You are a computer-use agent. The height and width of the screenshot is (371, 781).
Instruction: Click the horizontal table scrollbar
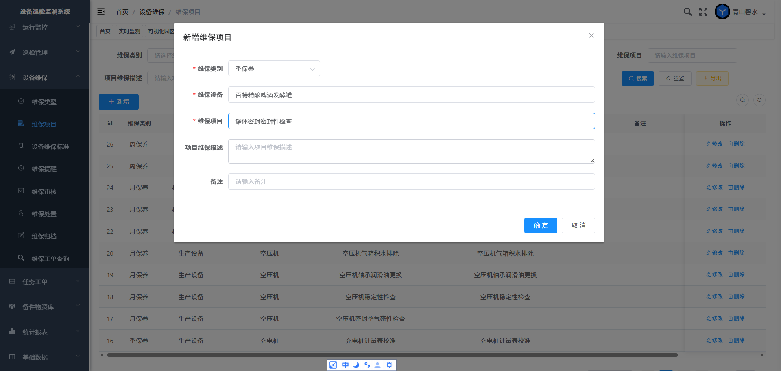pyautogui.click(x=392, y=355)
